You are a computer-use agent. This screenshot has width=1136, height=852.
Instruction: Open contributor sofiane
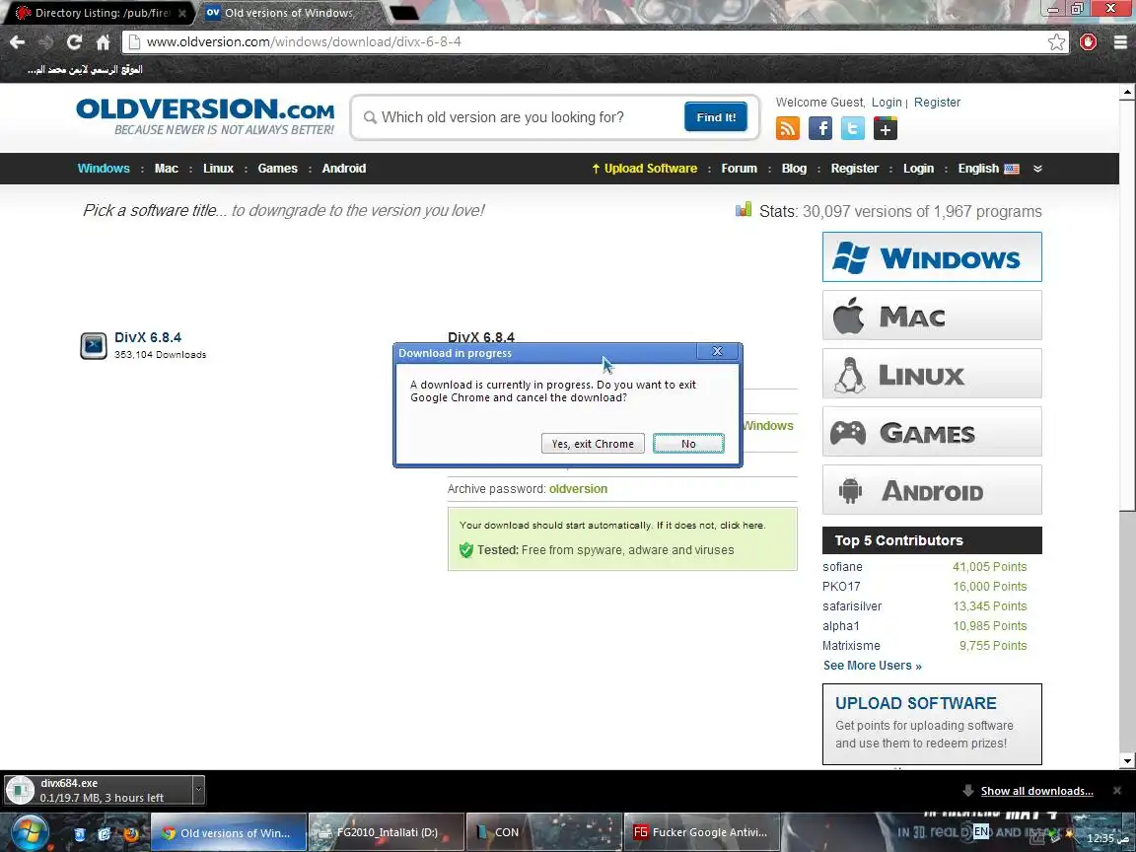[x=842, y=567]
